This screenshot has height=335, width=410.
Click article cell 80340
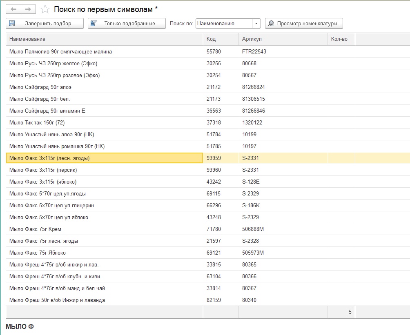[283, 300]
